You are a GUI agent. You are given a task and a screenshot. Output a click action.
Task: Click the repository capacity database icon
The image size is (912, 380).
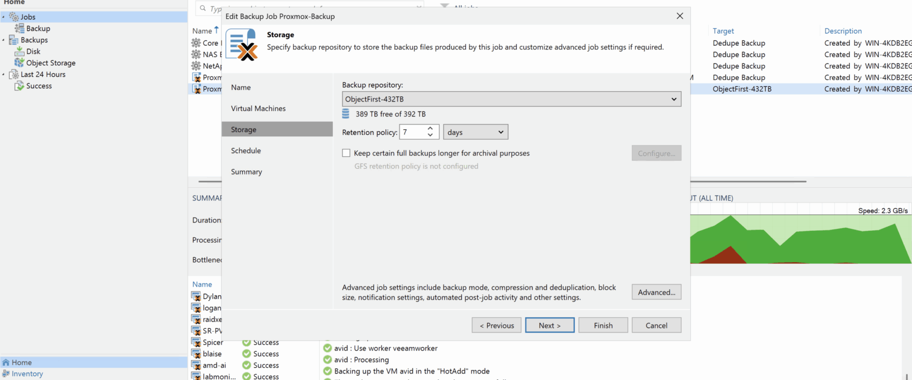pos(346,114)
